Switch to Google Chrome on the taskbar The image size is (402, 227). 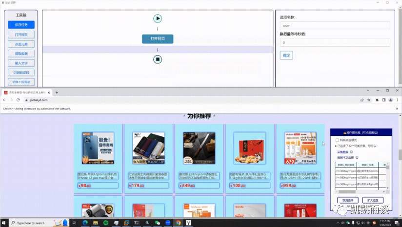click(x=178, y=223)
